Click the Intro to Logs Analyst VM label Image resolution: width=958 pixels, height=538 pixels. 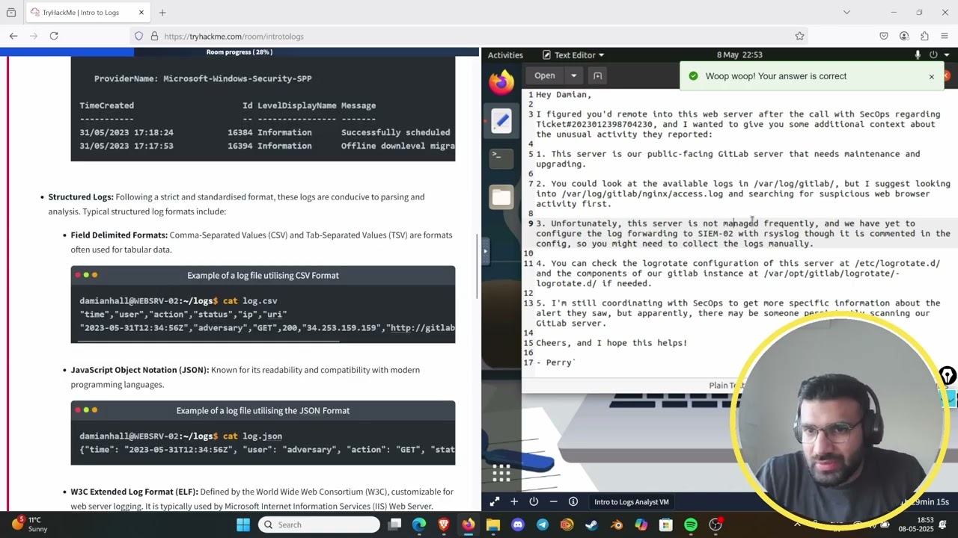[x=631, y=502]
